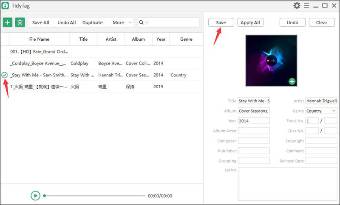The width and height of the screenshot is (340, 205).
Task: Click the Cover Ses... album cell
Action: click(137, 75)
